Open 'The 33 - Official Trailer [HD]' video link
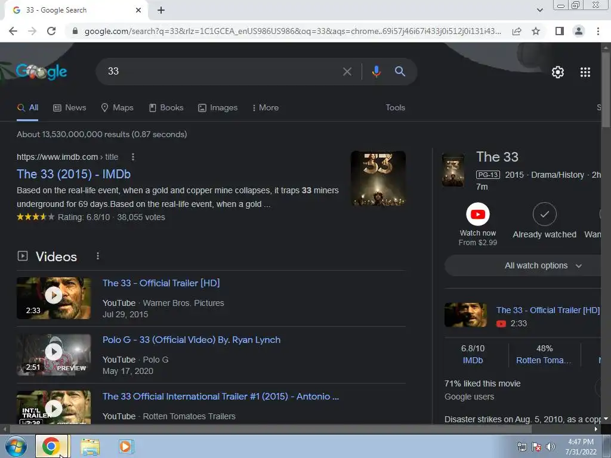 click(x=161, y=283)
